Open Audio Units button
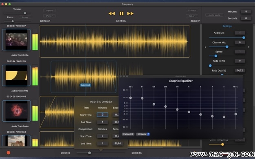The width and height of the screenshot is (255, 159). [214, 15]
